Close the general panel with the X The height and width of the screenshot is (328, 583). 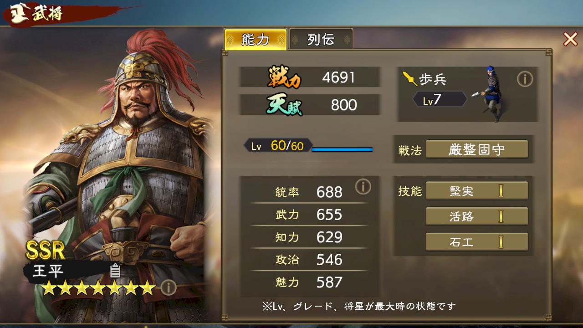[570, 39]
